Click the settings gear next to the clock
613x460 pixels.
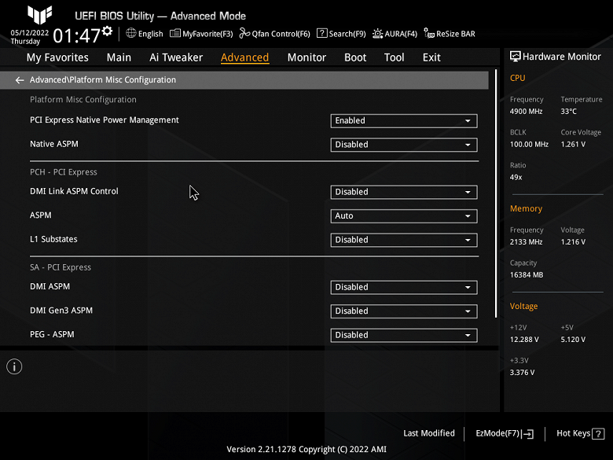[108, 31]
